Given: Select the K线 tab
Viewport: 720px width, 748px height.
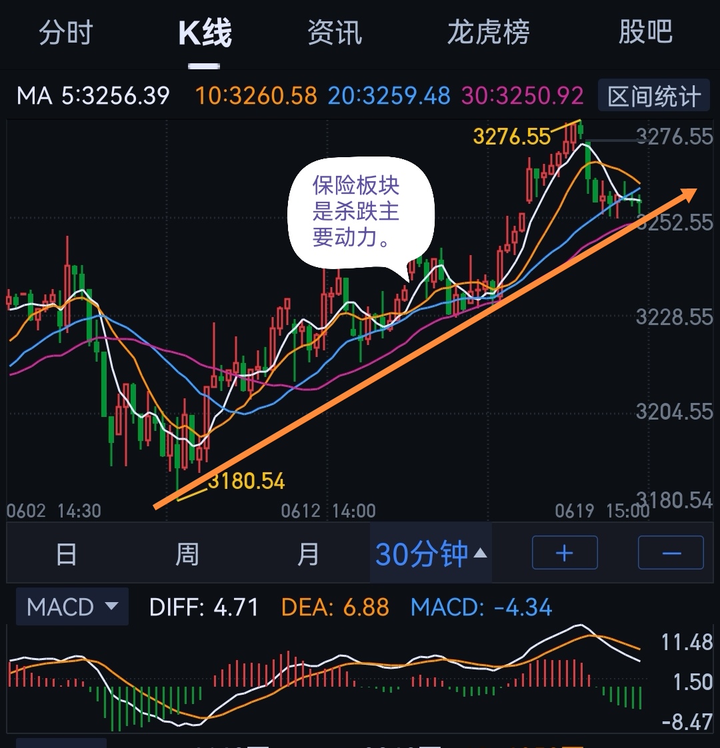Looking at the screenshot, I should [205, 33].
